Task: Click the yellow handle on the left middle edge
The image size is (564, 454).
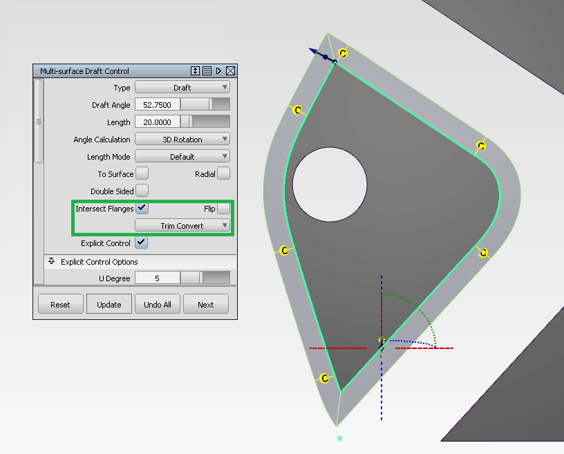Action: click(283, 250)
